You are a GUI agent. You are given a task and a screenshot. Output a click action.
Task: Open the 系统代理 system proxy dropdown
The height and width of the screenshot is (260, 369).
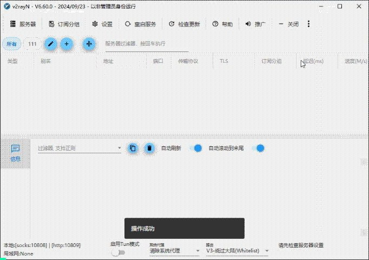point(174,251)
